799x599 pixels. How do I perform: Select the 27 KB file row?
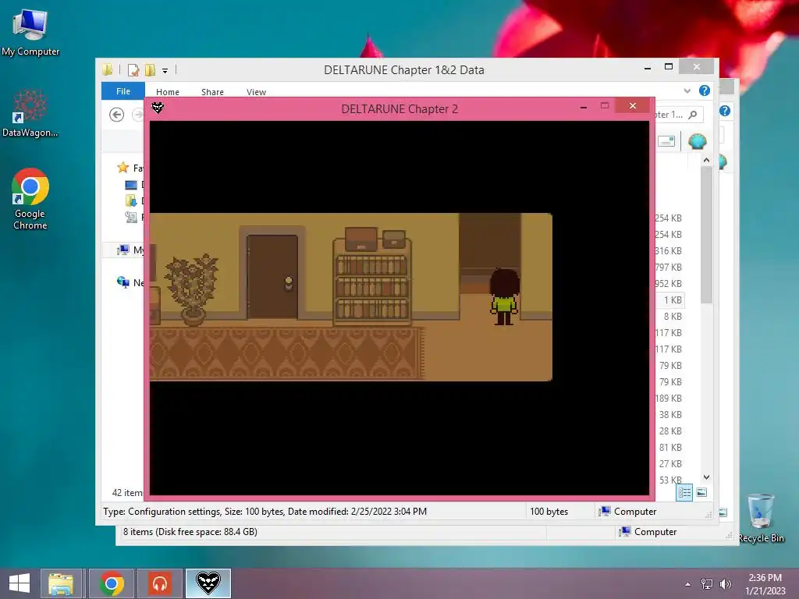[670, 463]
